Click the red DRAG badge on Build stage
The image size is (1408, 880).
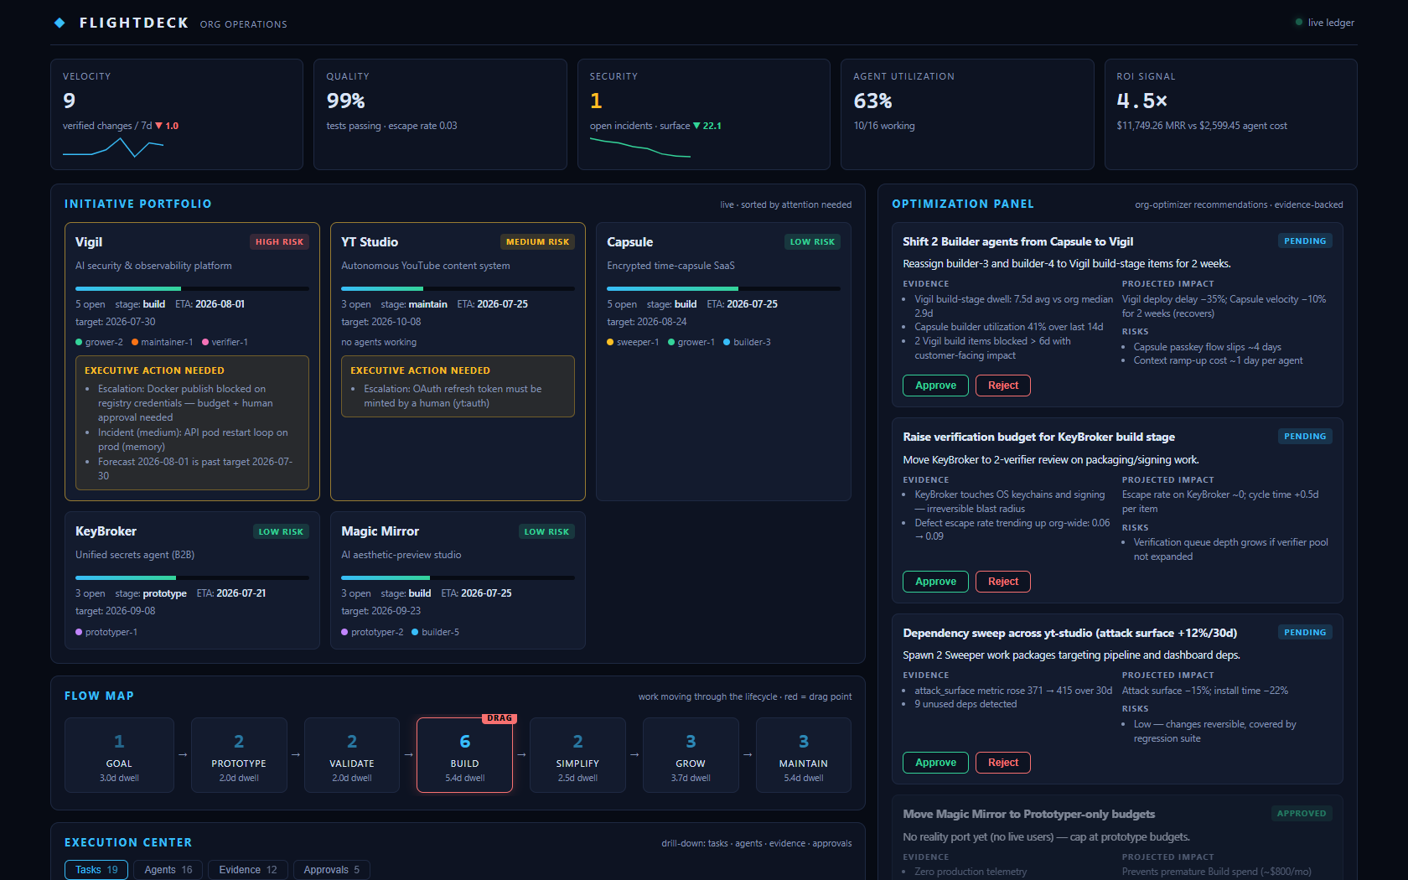[500, 718]
